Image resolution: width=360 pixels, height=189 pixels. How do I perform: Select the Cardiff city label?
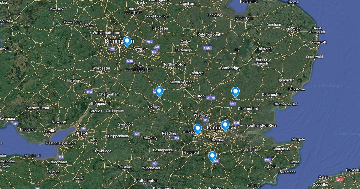click(50, 131)
